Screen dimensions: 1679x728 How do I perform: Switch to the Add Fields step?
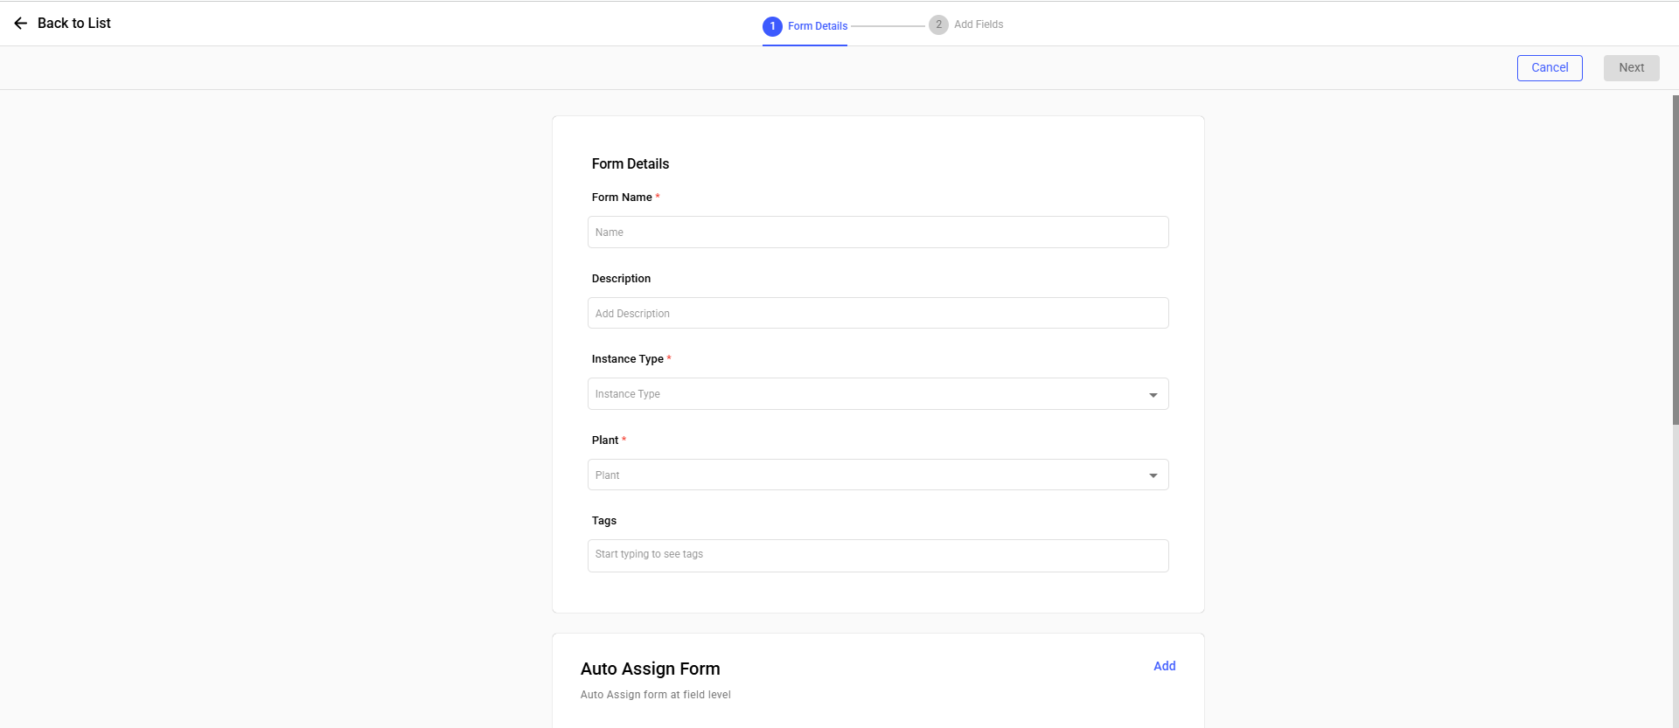(x=979, y=24)
